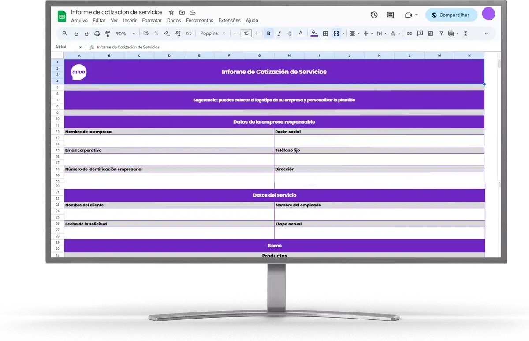Click the cloud status icon
529x341 pixels.
point(193,12)
